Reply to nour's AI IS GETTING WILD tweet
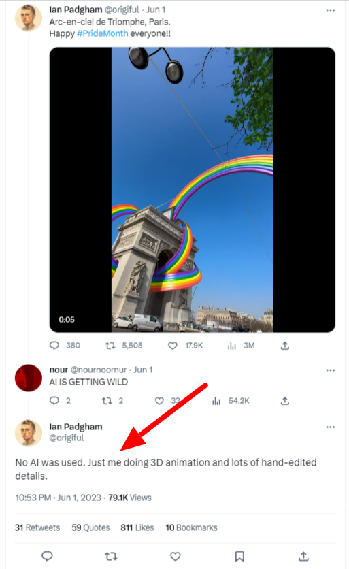Screen dimensions: 349x569 (x=54, y=401)
